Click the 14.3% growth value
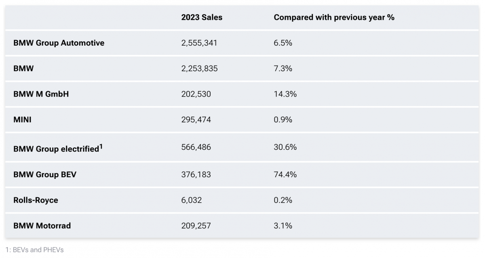 pyautogui.click(x=285, y=94)
